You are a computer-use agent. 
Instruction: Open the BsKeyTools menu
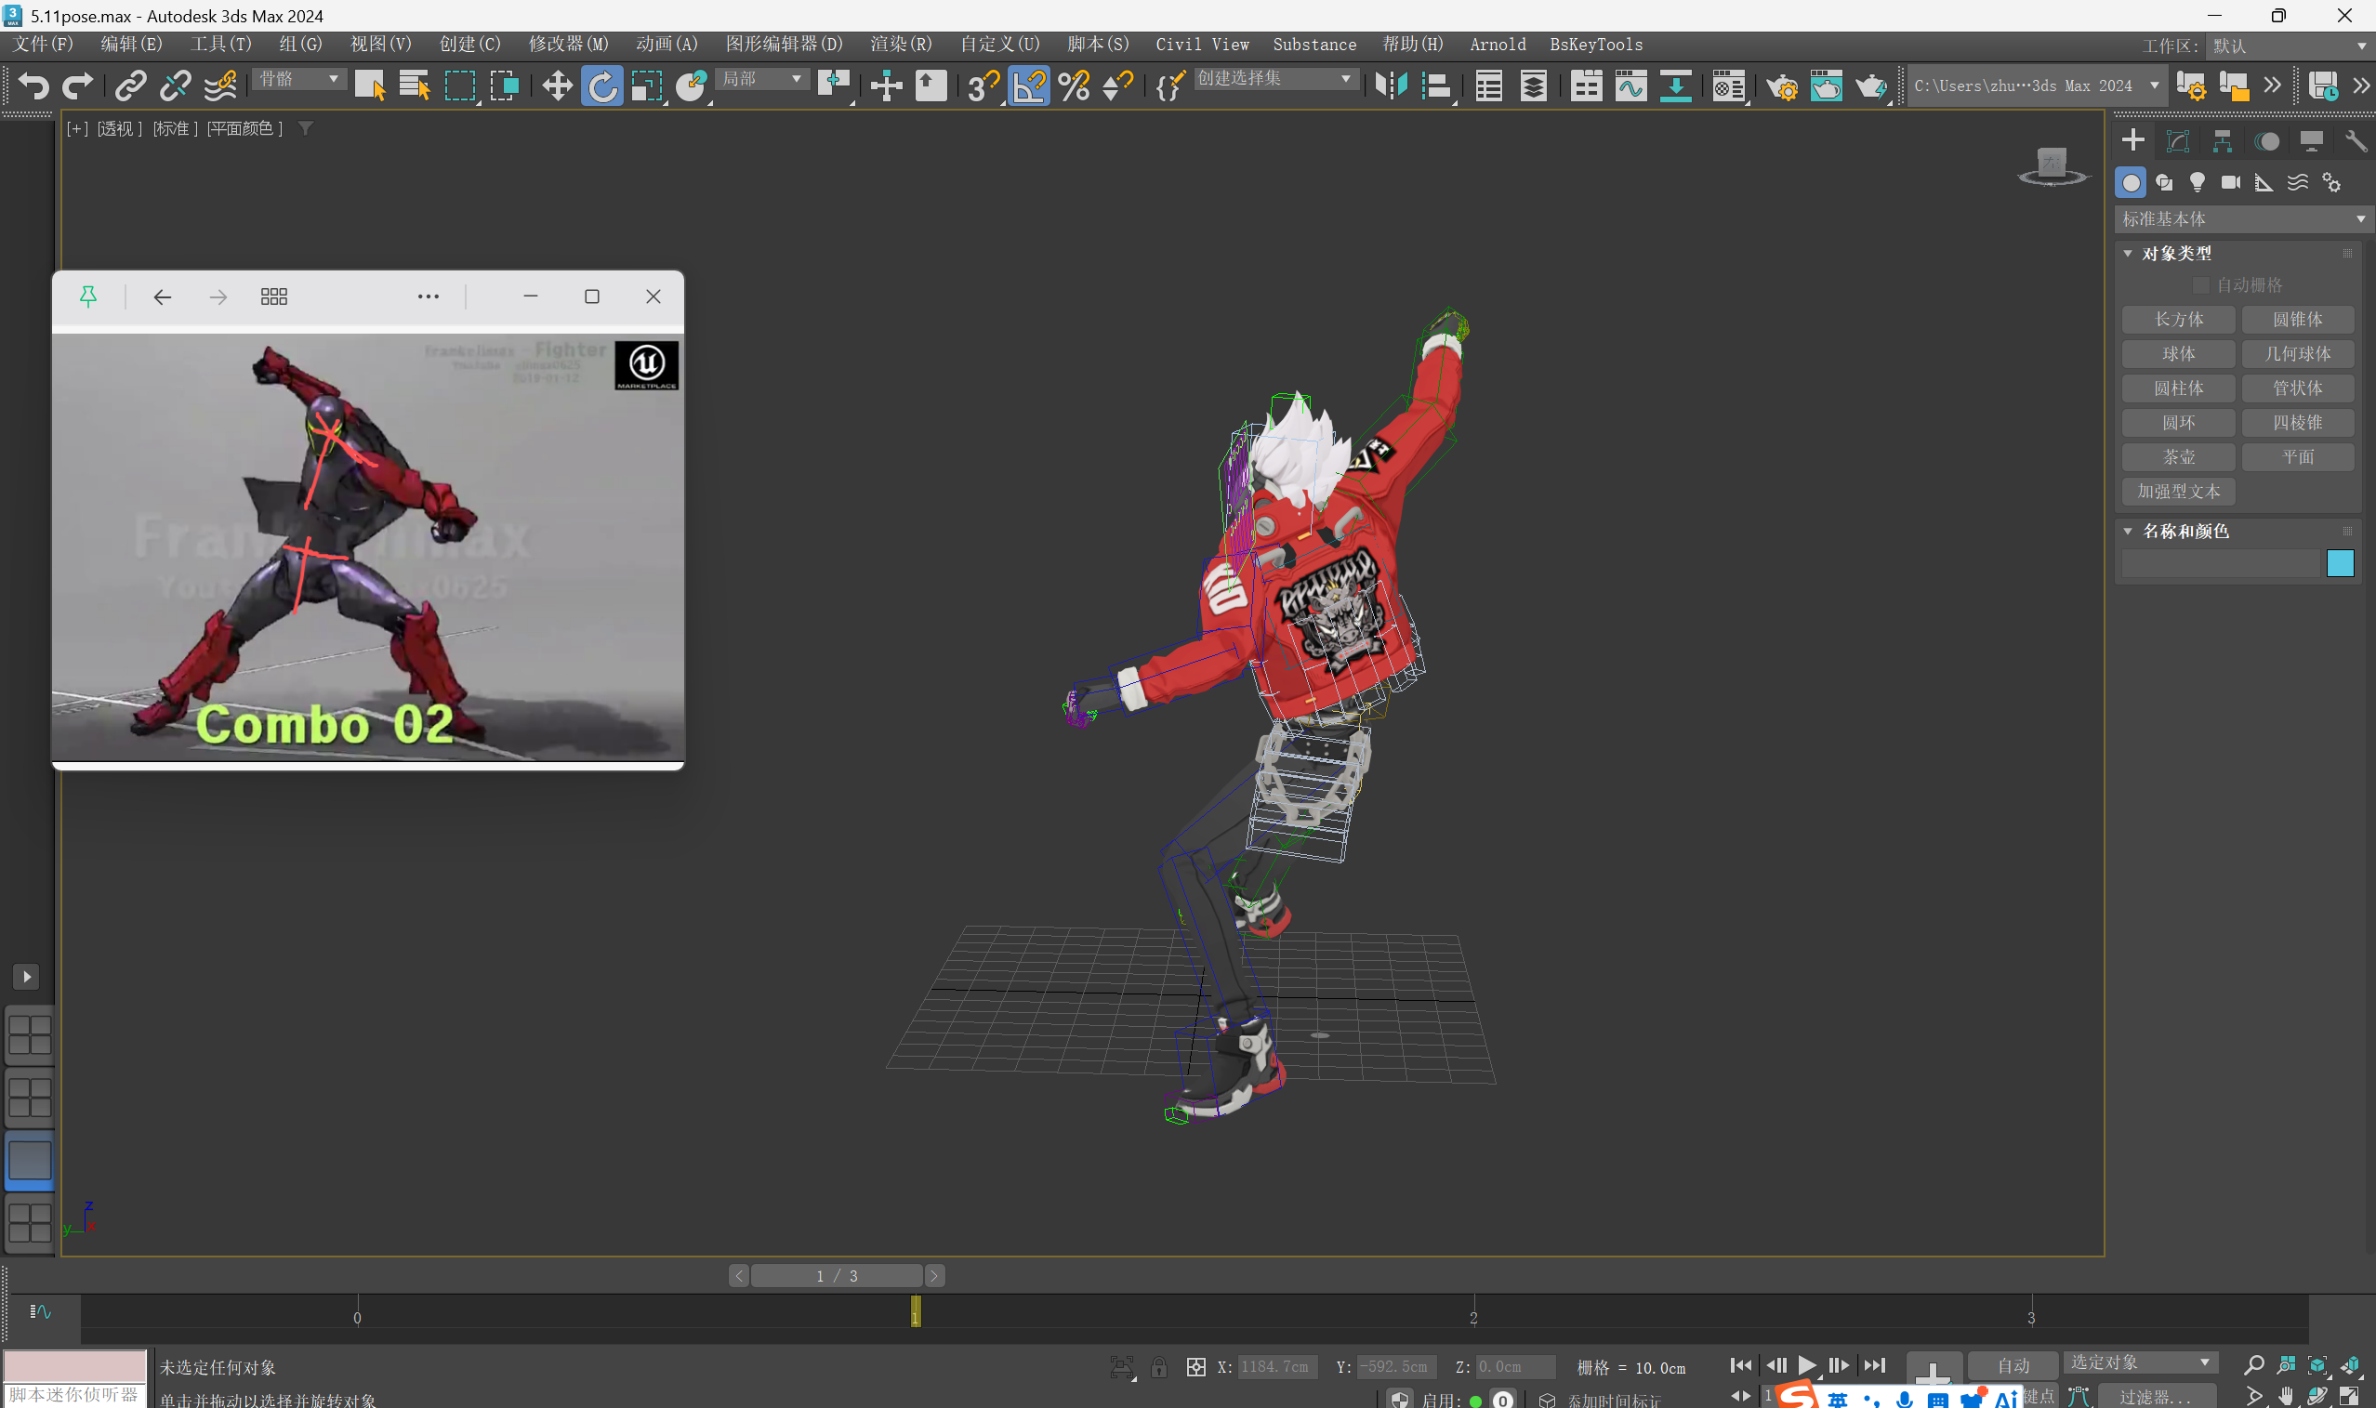point(1596,45)
